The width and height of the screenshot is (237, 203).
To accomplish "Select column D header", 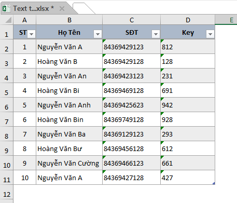I will [x=188, y=20].
